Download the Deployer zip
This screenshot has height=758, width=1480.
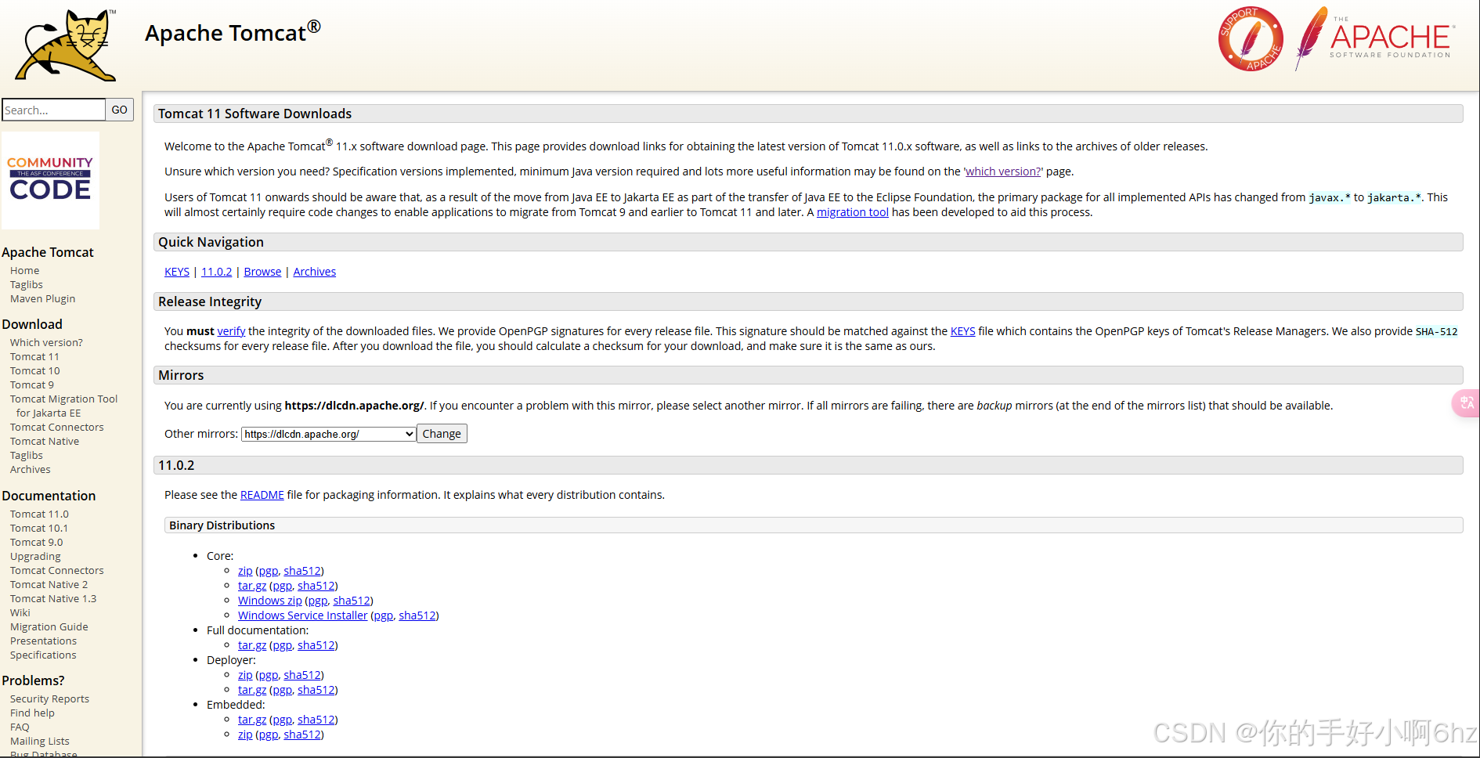click(x=245, y=675)
